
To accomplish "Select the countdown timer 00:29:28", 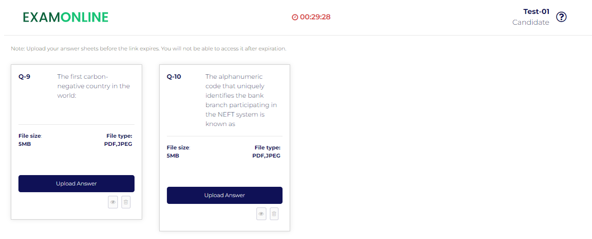I will [x=315, y=17].
